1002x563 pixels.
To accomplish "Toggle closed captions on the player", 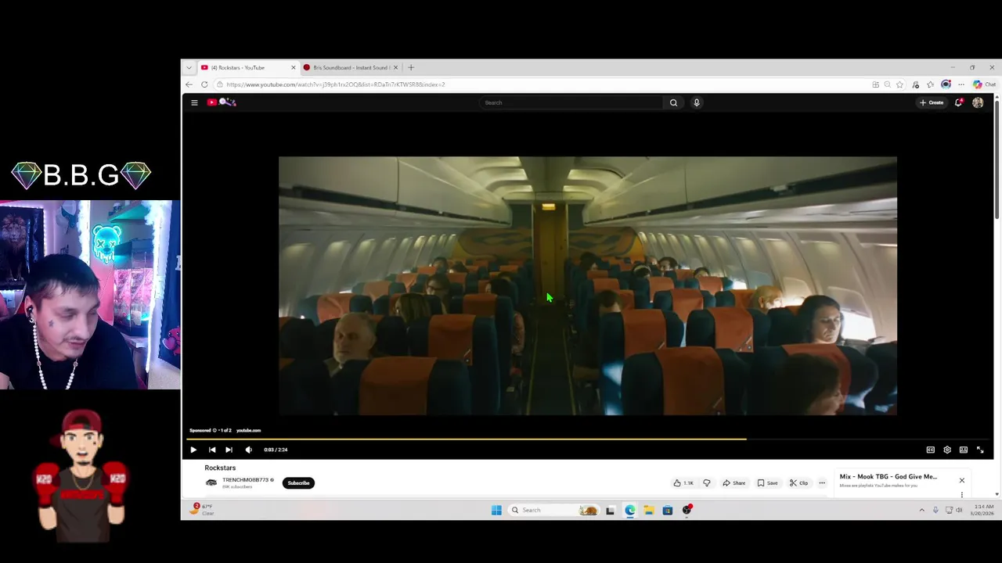I will [x=930, y=450].
